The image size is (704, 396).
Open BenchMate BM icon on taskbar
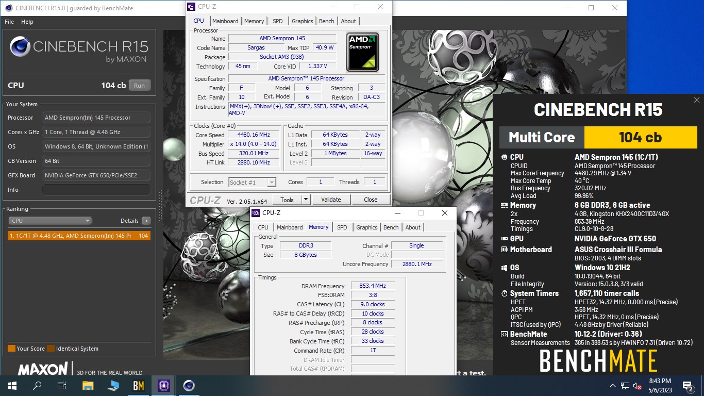point(139,386)
